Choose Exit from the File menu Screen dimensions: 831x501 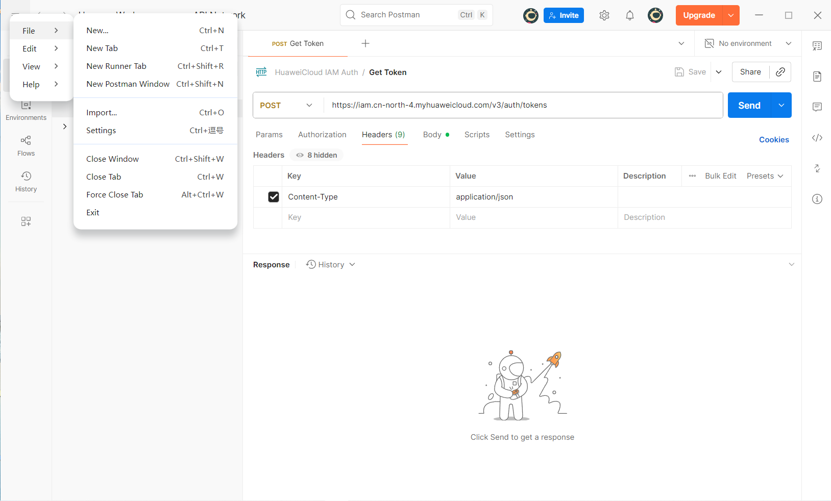155,213
